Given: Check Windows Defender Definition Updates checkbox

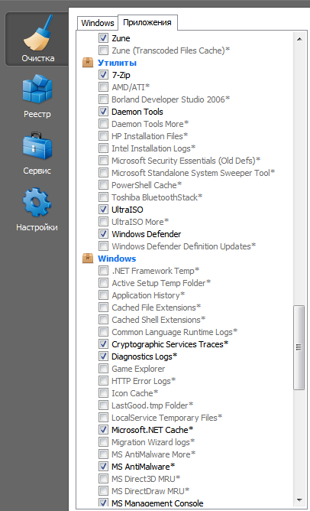Looking at the screenshot, I should 103,246.
